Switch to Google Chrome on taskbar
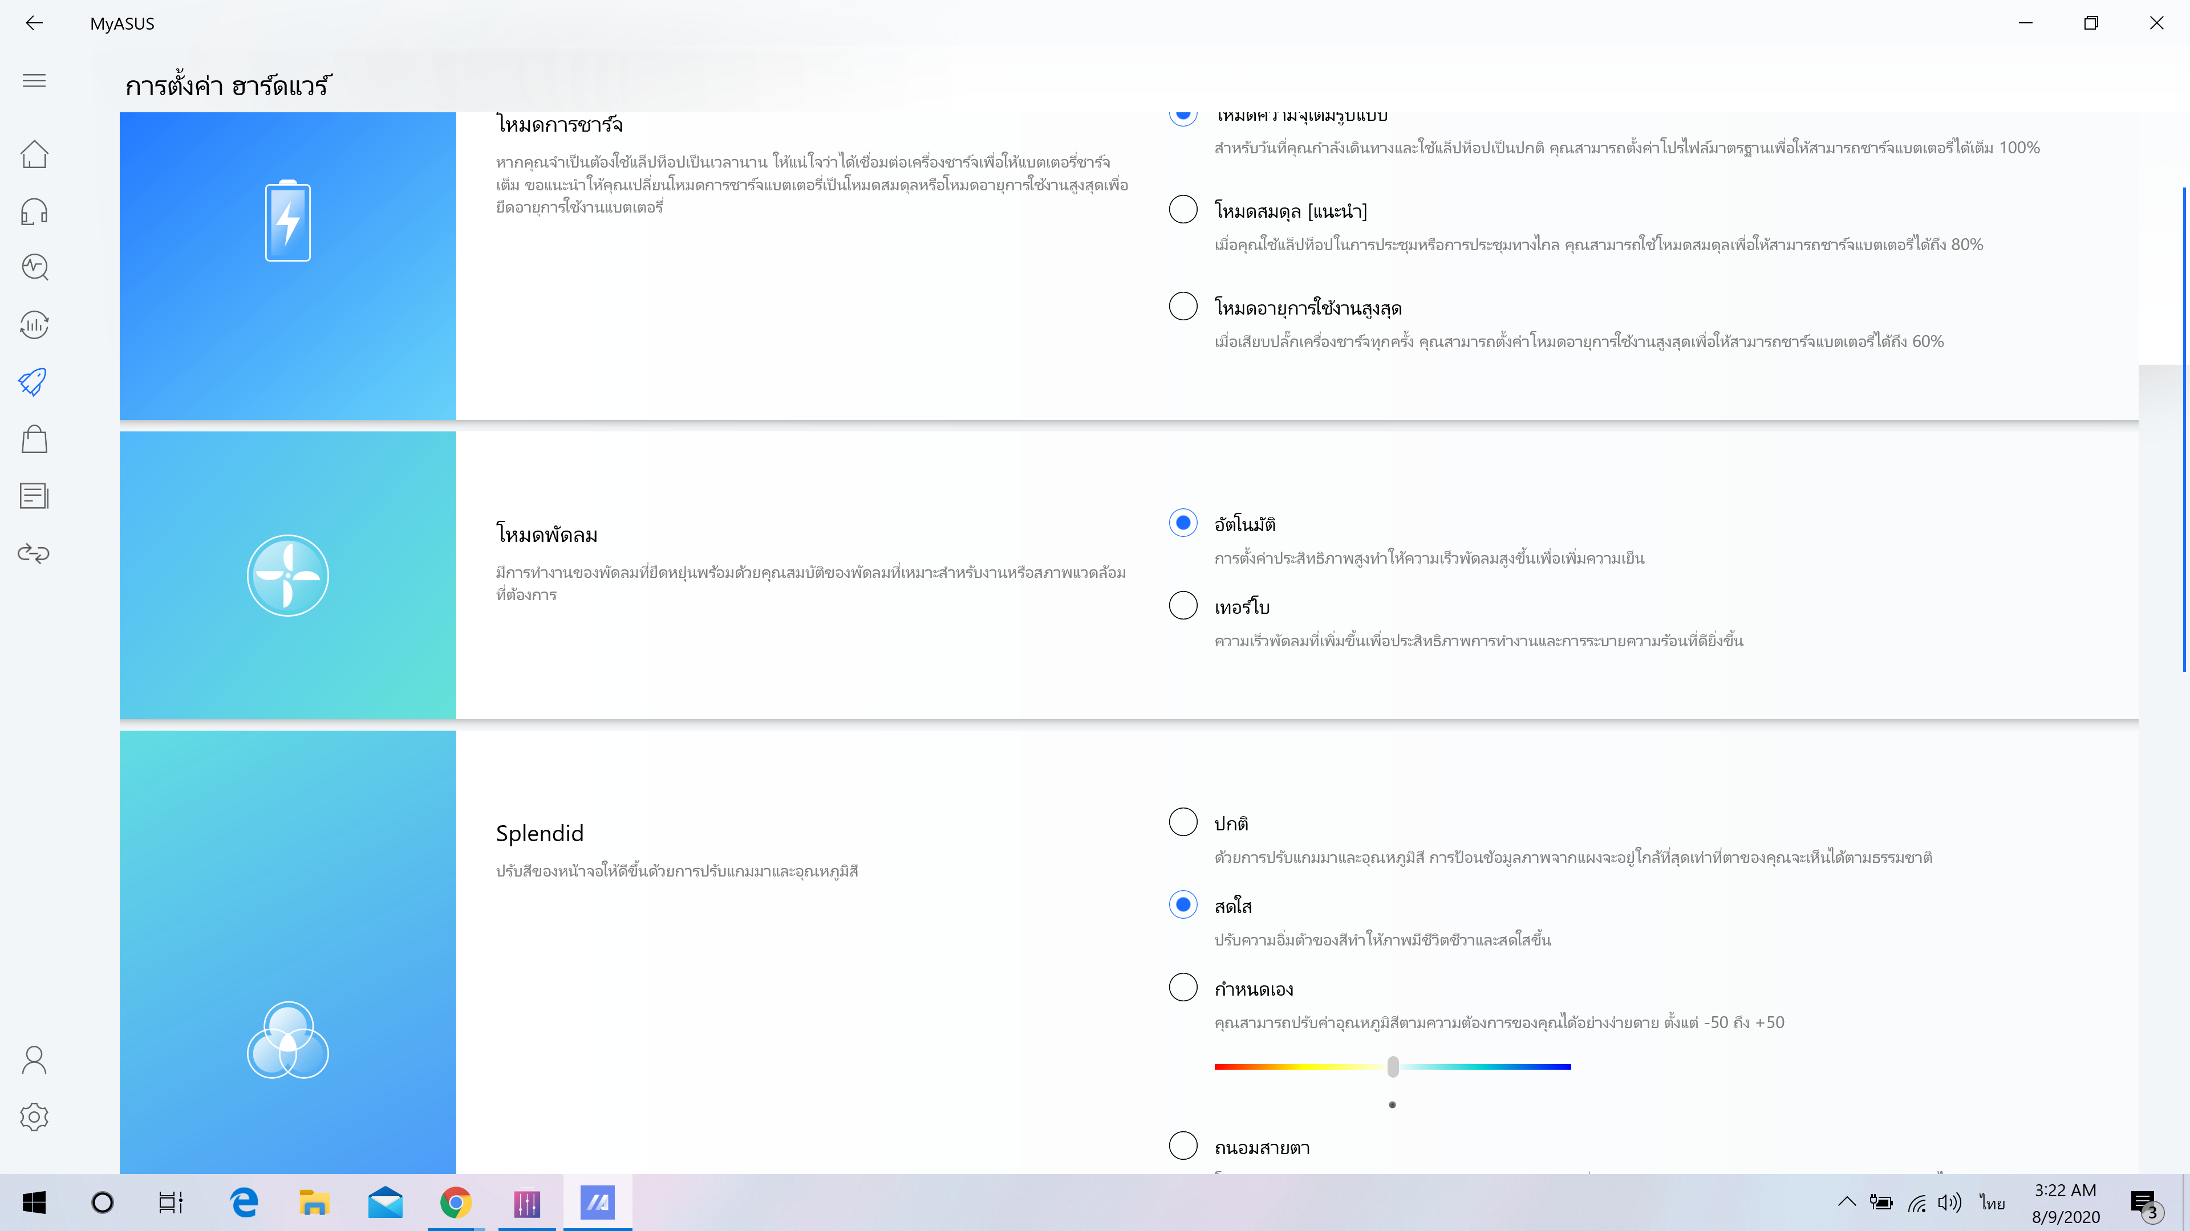The image size is (2190, 1231). click(456, 1202)
